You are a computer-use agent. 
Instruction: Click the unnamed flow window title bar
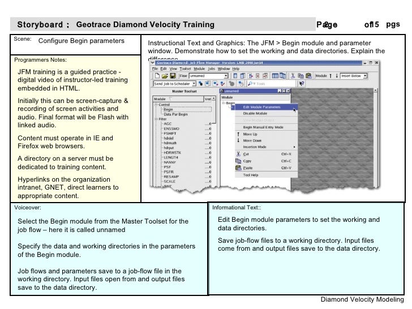click(x=255, y=91)
